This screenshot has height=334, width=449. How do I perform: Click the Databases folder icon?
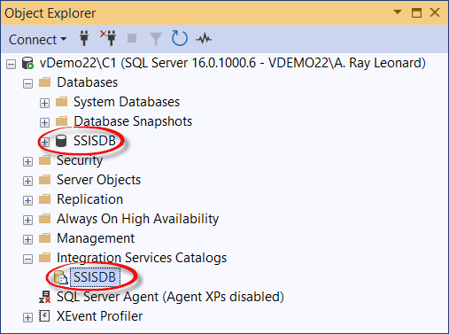45,82
